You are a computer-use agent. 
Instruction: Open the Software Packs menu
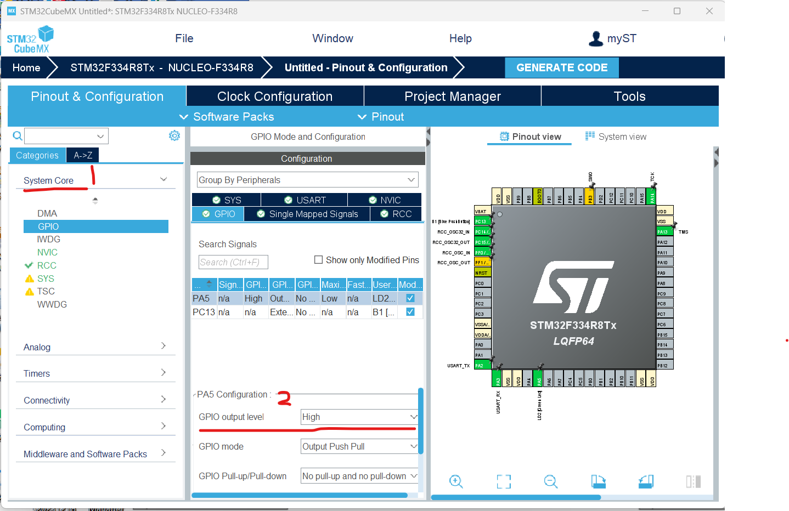point(227,117)
